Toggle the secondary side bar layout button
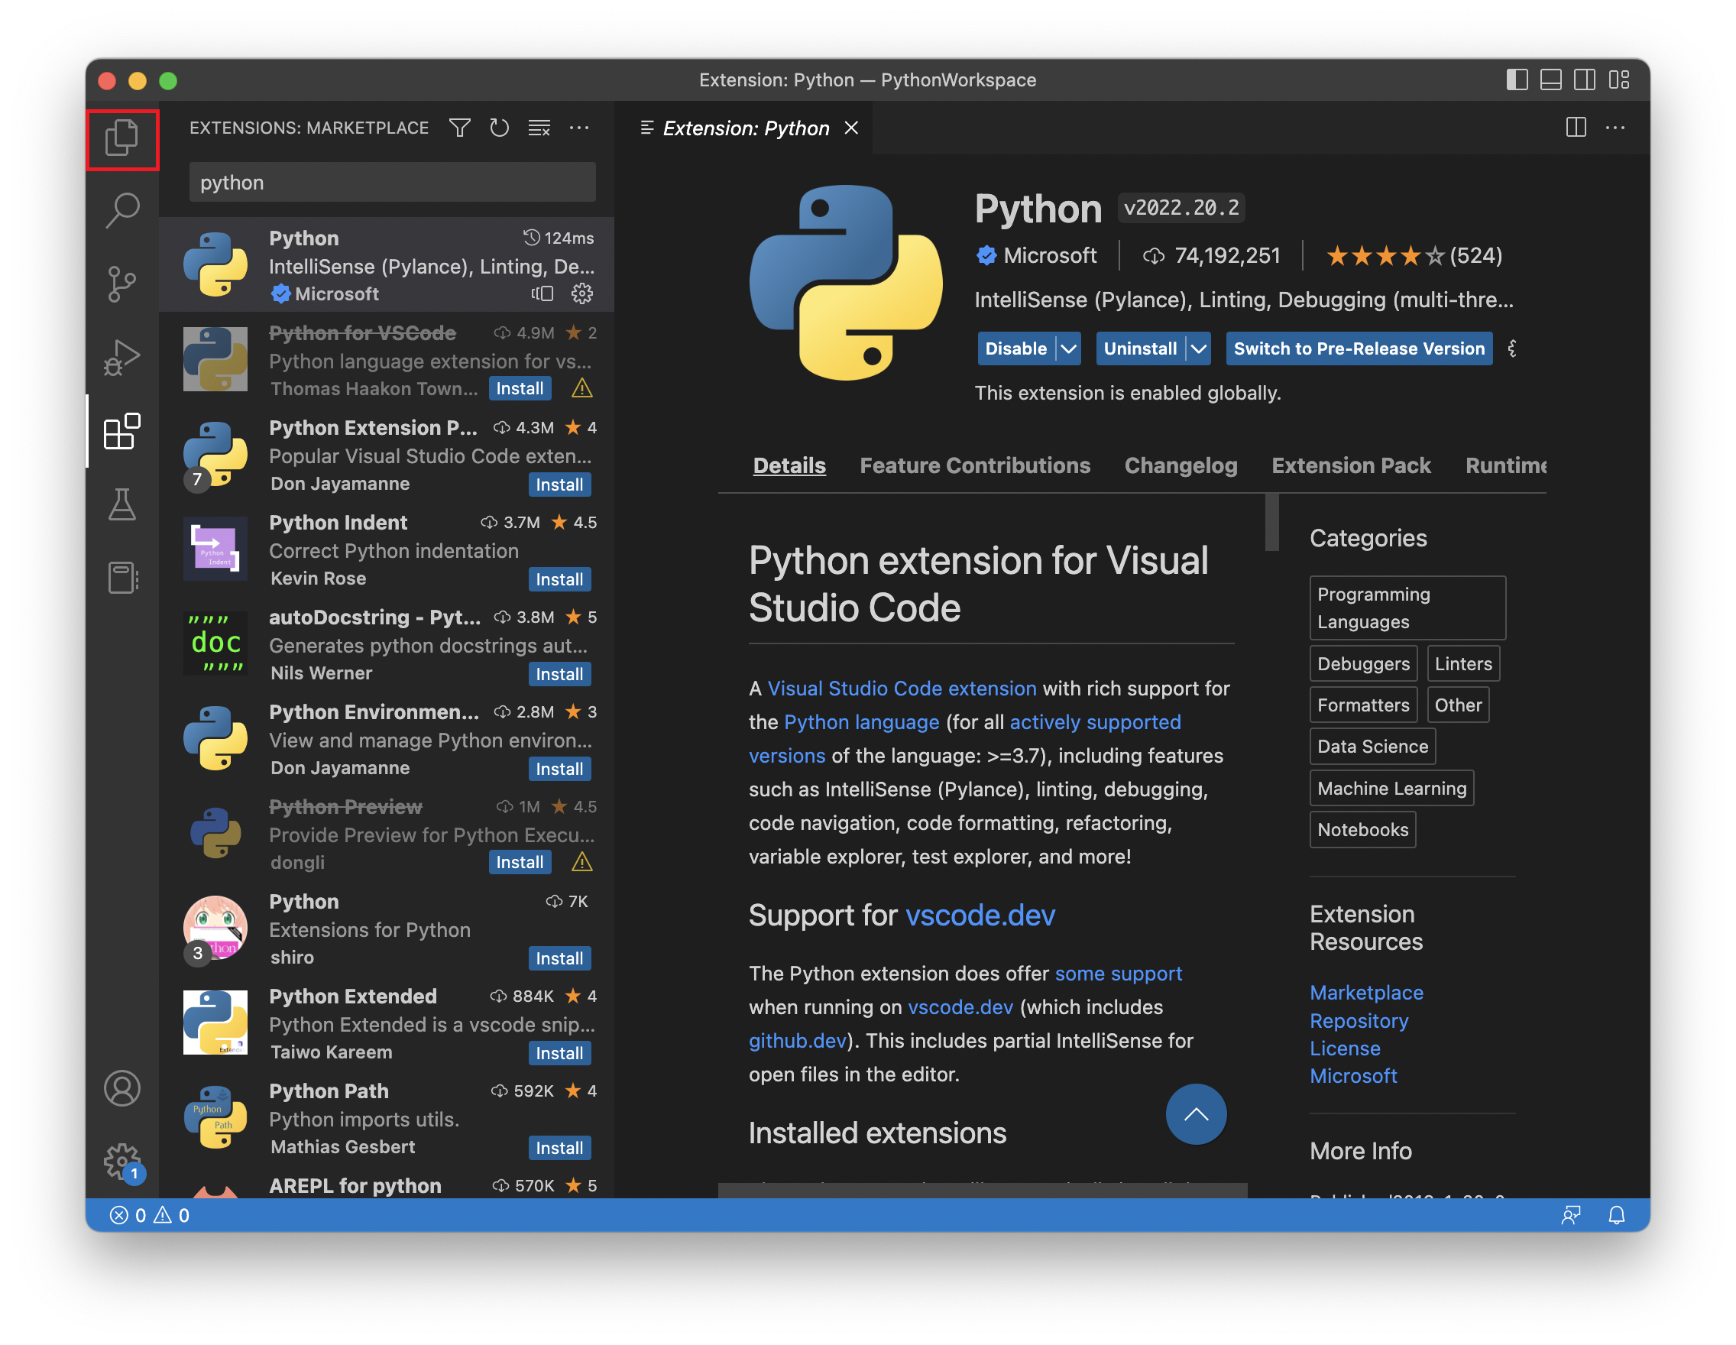 click(x=1584, y=80)
